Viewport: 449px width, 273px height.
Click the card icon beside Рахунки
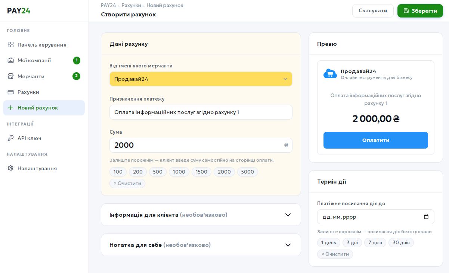11,92
